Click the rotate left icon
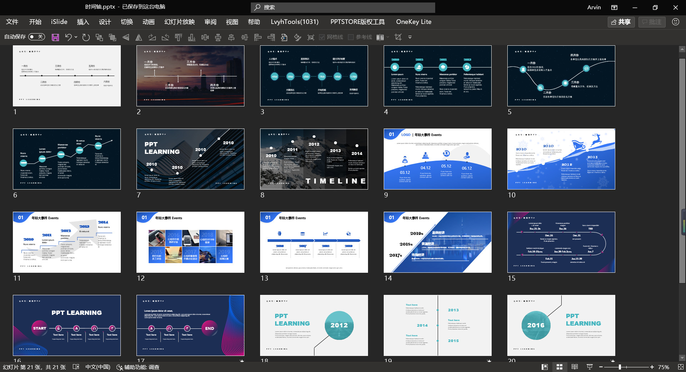 coord(165,37)
